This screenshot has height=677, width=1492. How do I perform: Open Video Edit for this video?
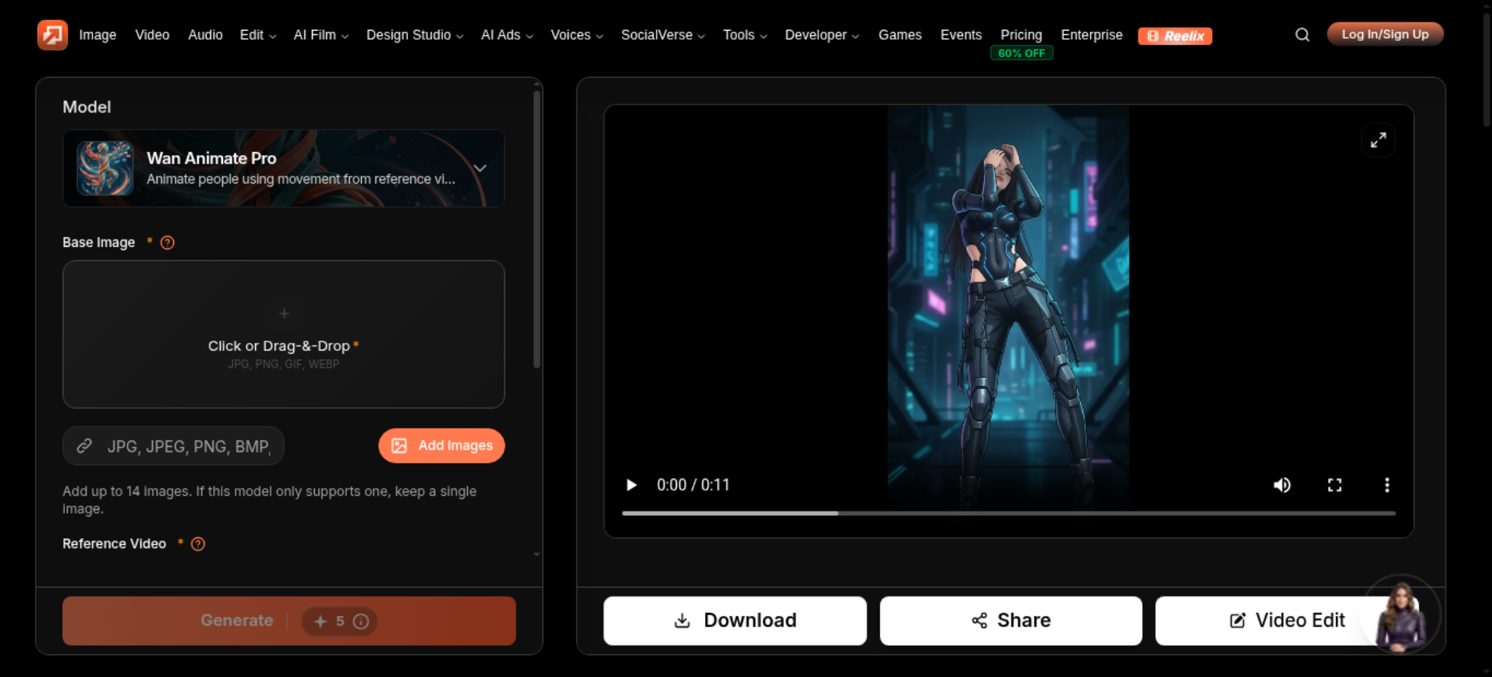coord(1287,621)
